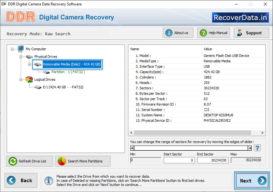Click Search More Partitions button

83,161
